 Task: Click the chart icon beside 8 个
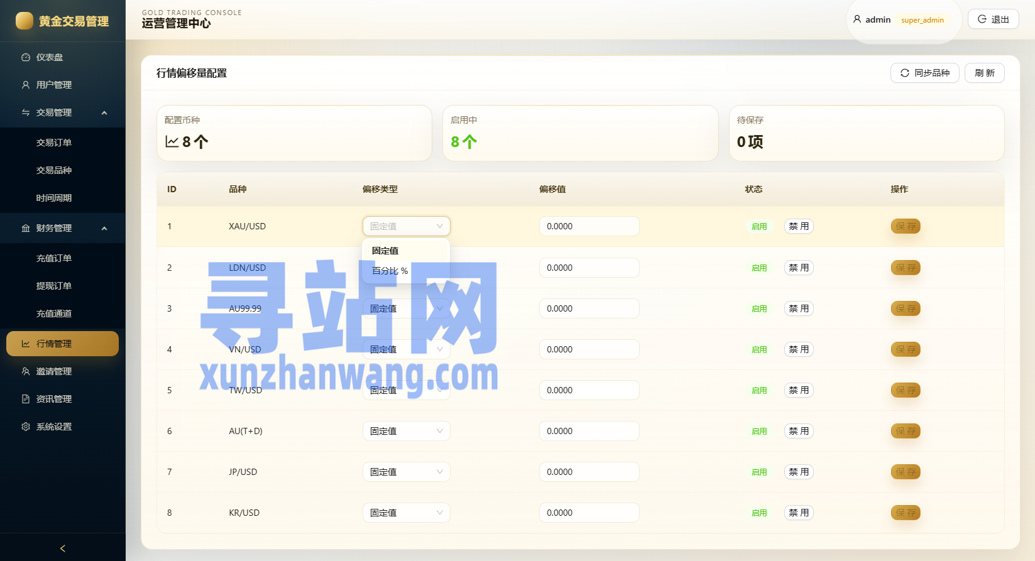coord(172,142)
